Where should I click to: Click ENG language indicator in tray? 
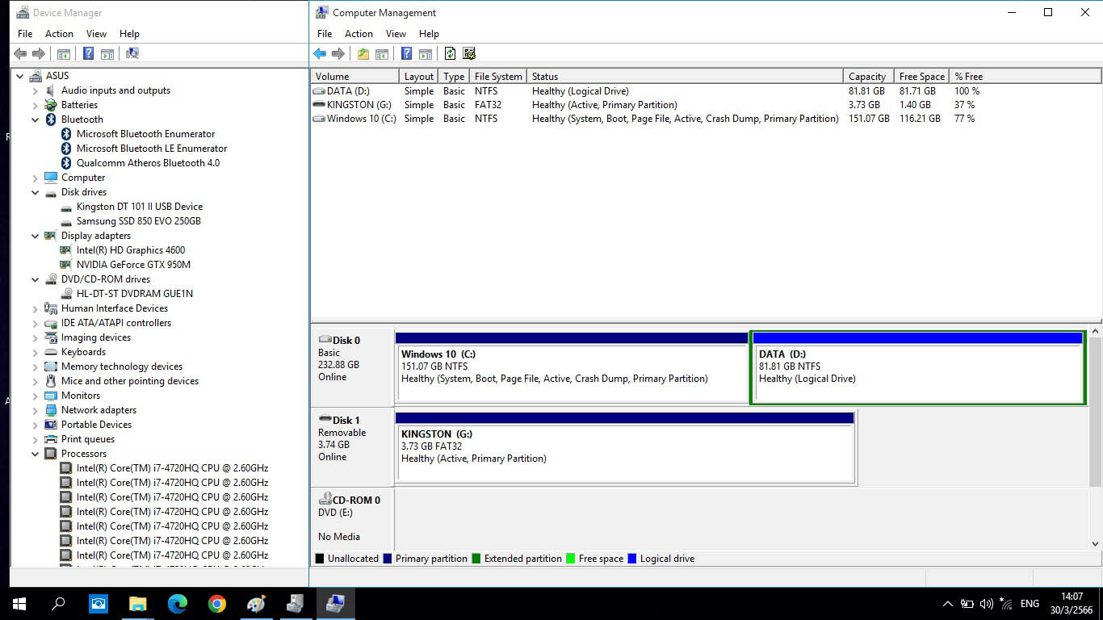point(1030,604)
